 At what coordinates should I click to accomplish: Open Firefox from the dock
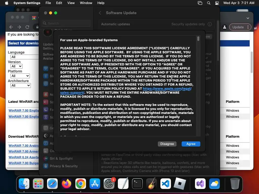pyautogui.click(x=67, y=184)
